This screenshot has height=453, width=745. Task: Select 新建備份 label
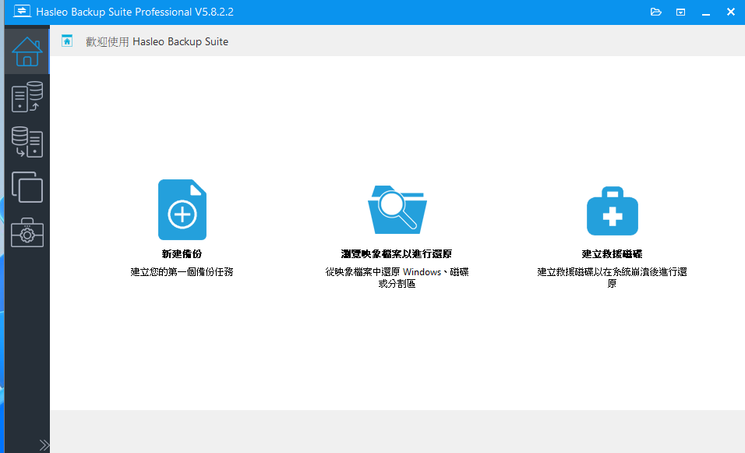tap(182, 254)
